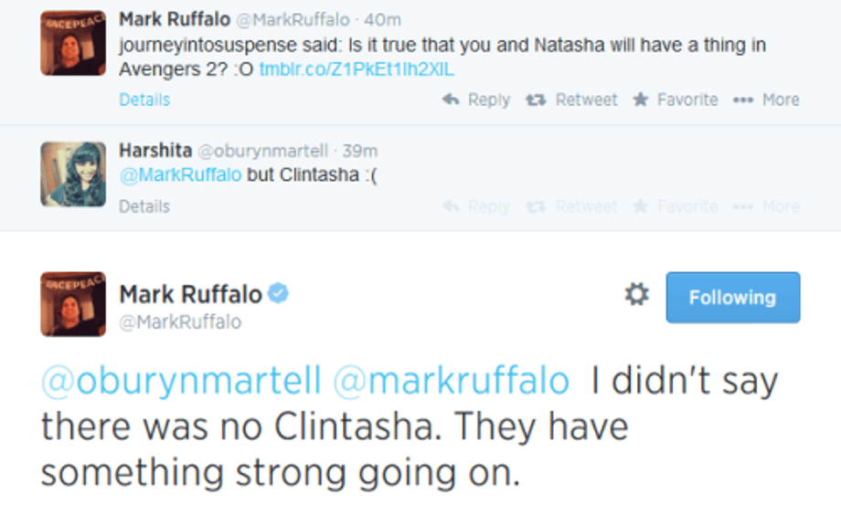This screenshot has width=841, height=515.
Task: Click Mark Ruffalo's avatar in the top tweet
Action: 73,42
